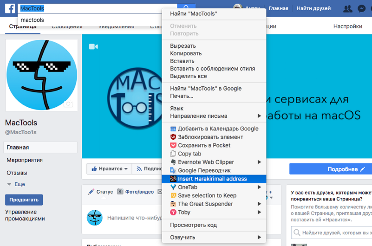372x246 pixels.
Task: Open the Messenger icon
Action: pyautogui.click(x=362, y=9)
